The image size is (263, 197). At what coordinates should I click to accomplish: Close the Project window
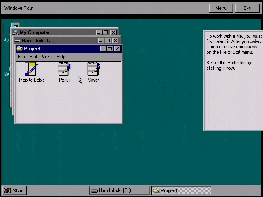point(117,49)
